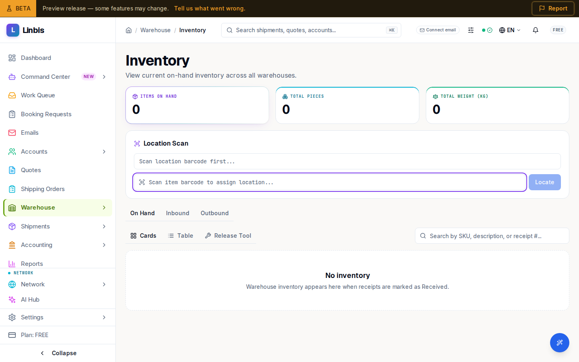The width and height of the screenshot is (579, 362).
Task: Expand the Accounting submenu chevron
Action: pyautogui.click(x=104, y=245)
